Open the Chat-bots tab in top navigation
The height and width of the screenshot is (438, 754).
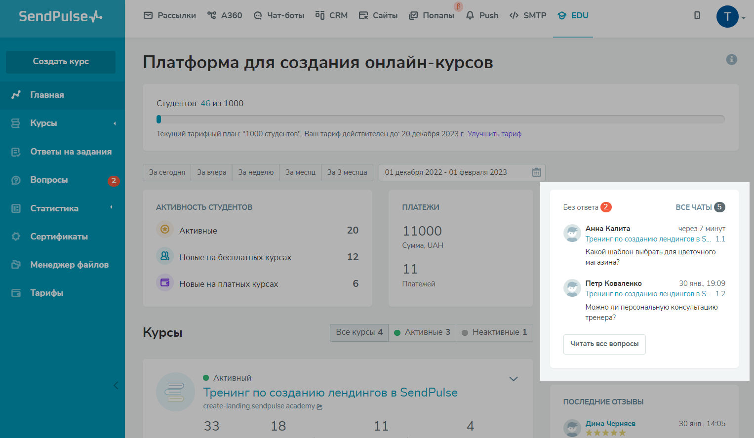click(279, 15)
